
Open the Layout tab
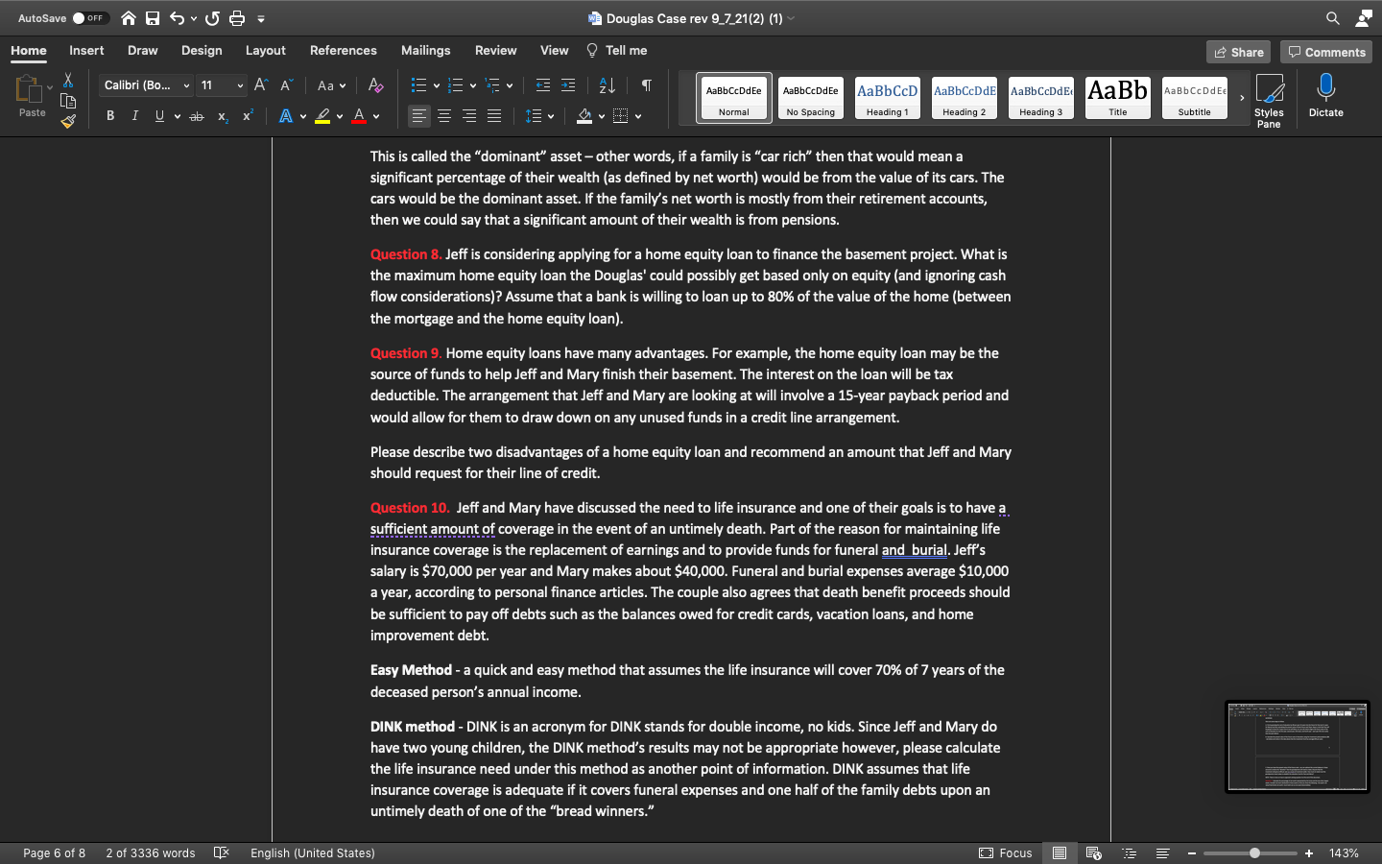click(266, 51)
